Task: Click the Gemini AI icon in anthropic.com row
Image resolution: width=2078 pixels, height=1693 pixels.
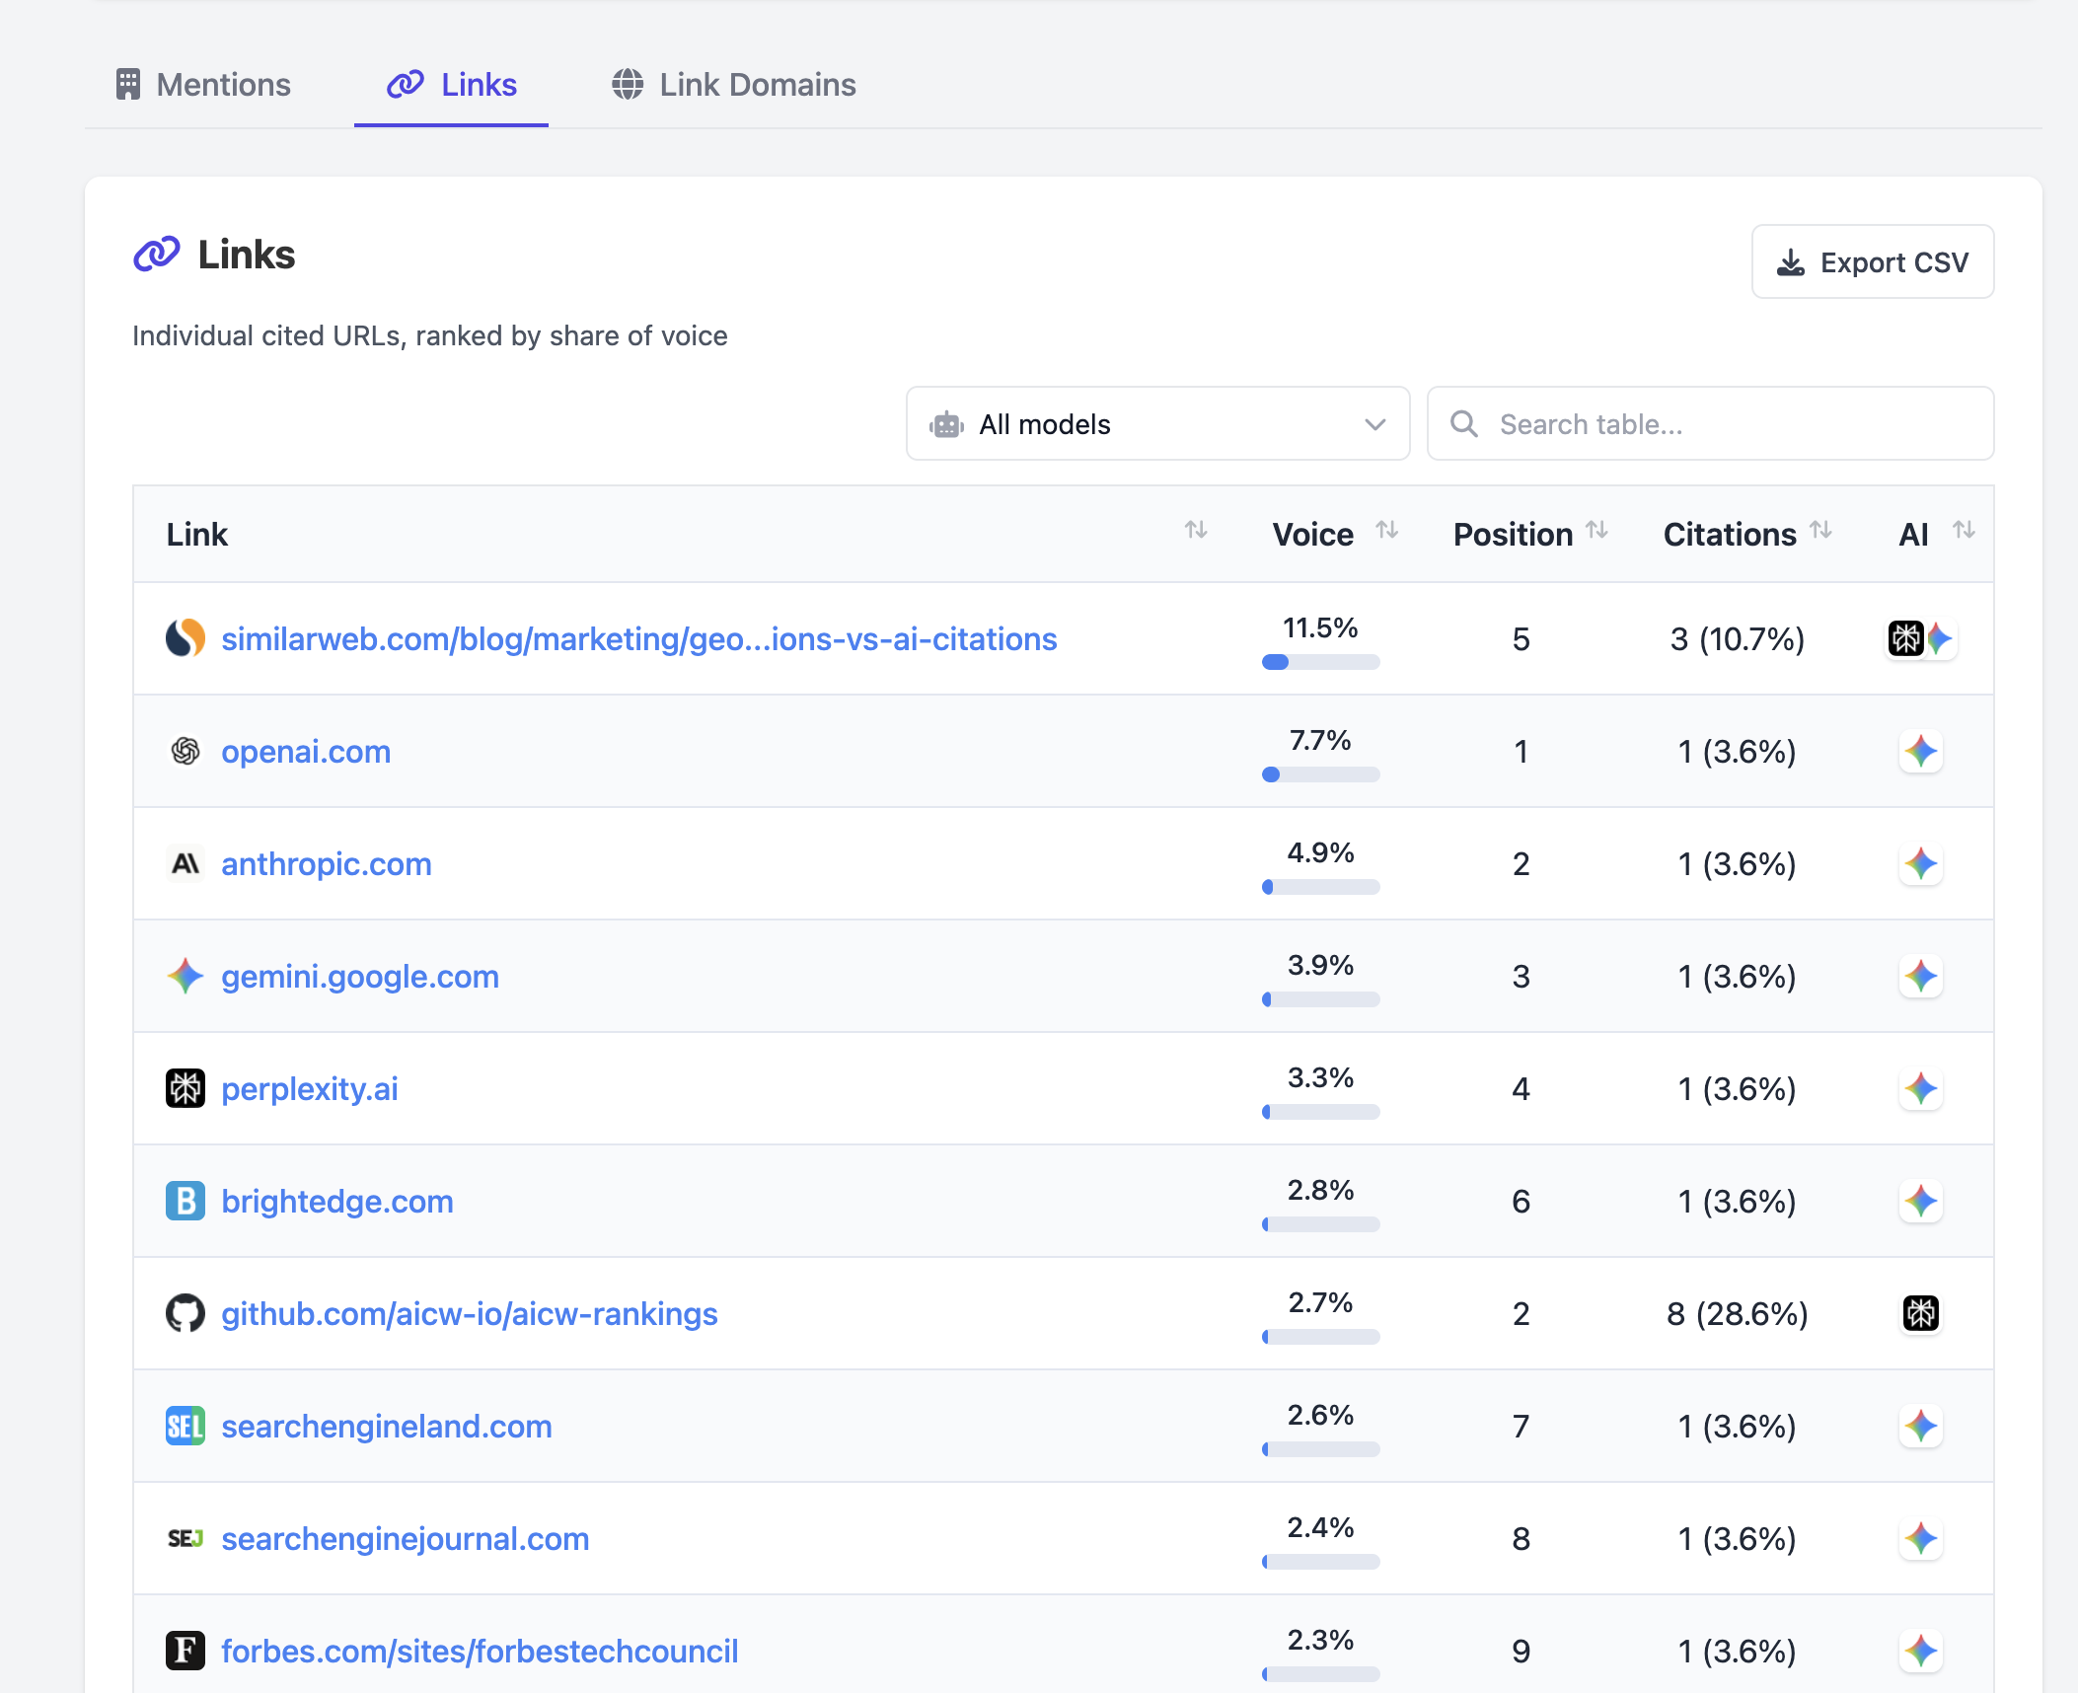Action: pos(1921,864)
